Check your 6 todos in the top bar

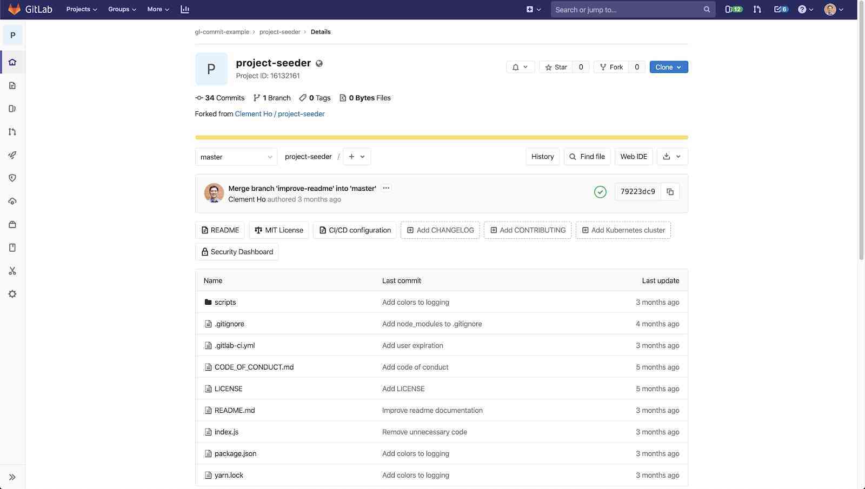[x=780, y=9]
